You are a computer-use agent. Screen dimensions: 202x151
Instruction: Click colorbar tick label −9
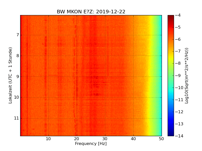point(178,75)
